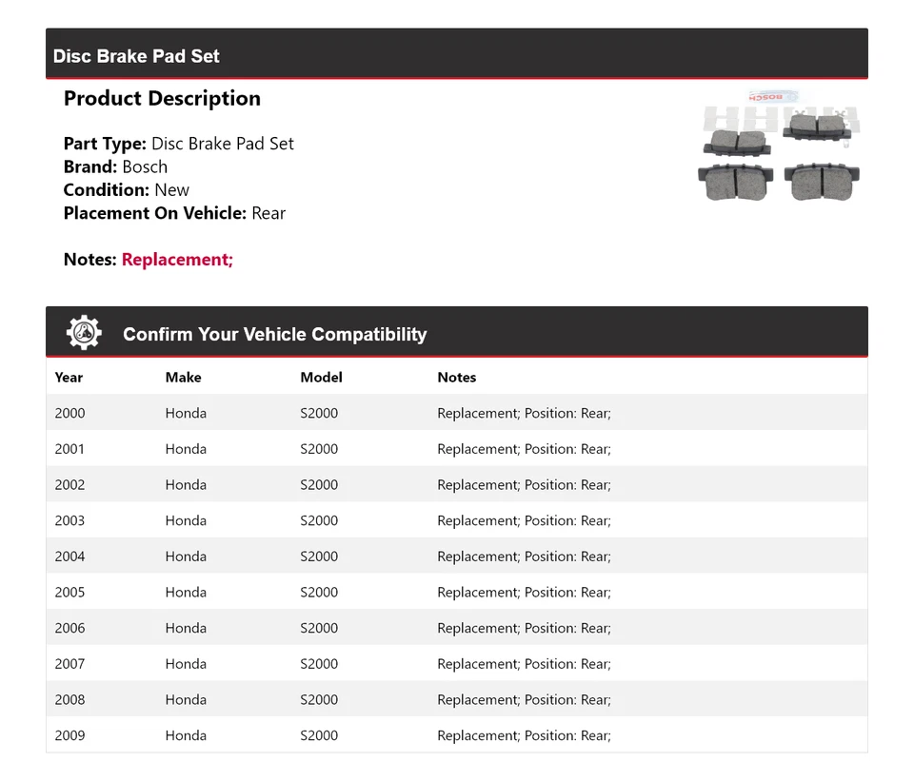Select the 2006 year cell
Screen dimensions: 914x781
pyautogui.click(x=70, y=628)
